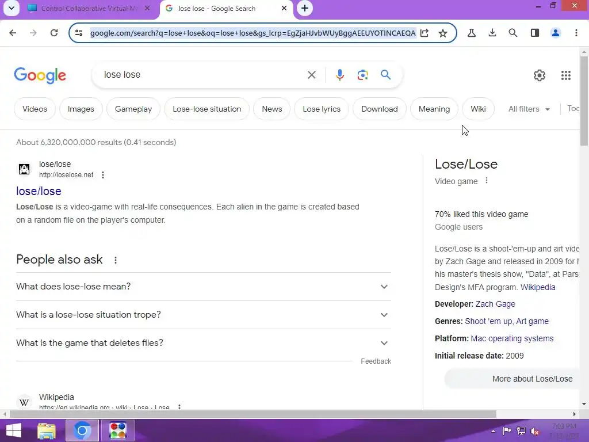Select Lose-lose situation filter chip
589x442 pixels.
[x=206, y=109]
